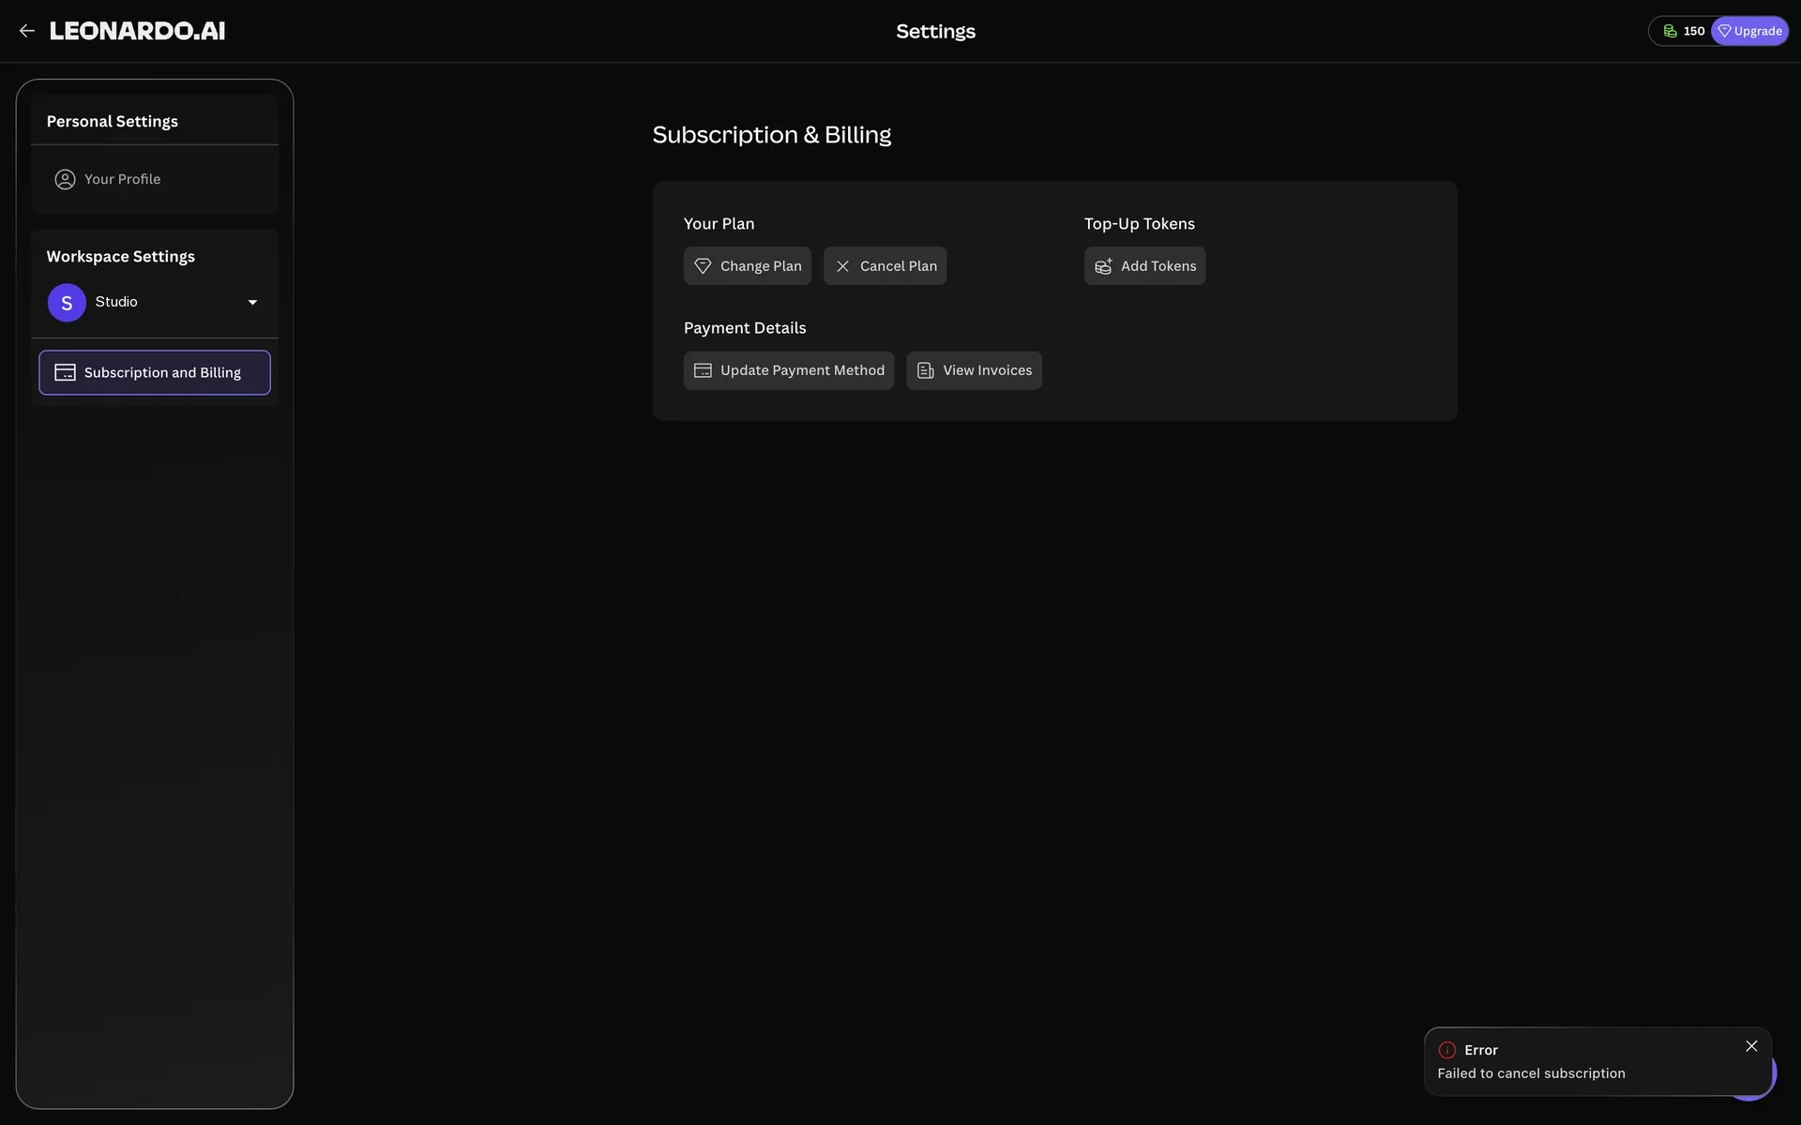Open the Leonardo.AI logo home link

click(x=137, y=31)
